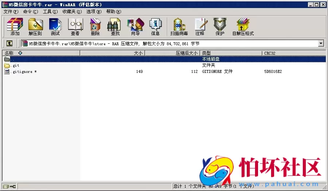Open the Help (帮助) menu
328x191 pixels.
114,12
